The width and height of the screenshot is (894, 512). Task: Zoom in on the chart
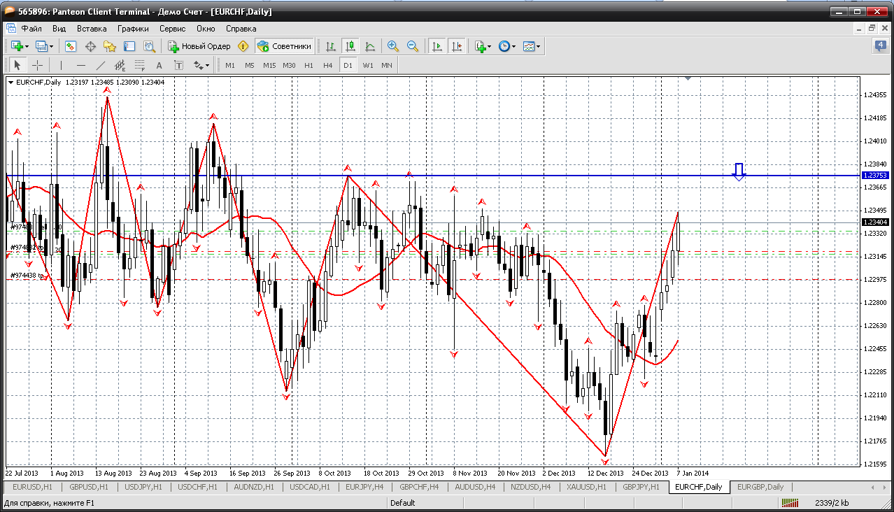tap(393, 46)
